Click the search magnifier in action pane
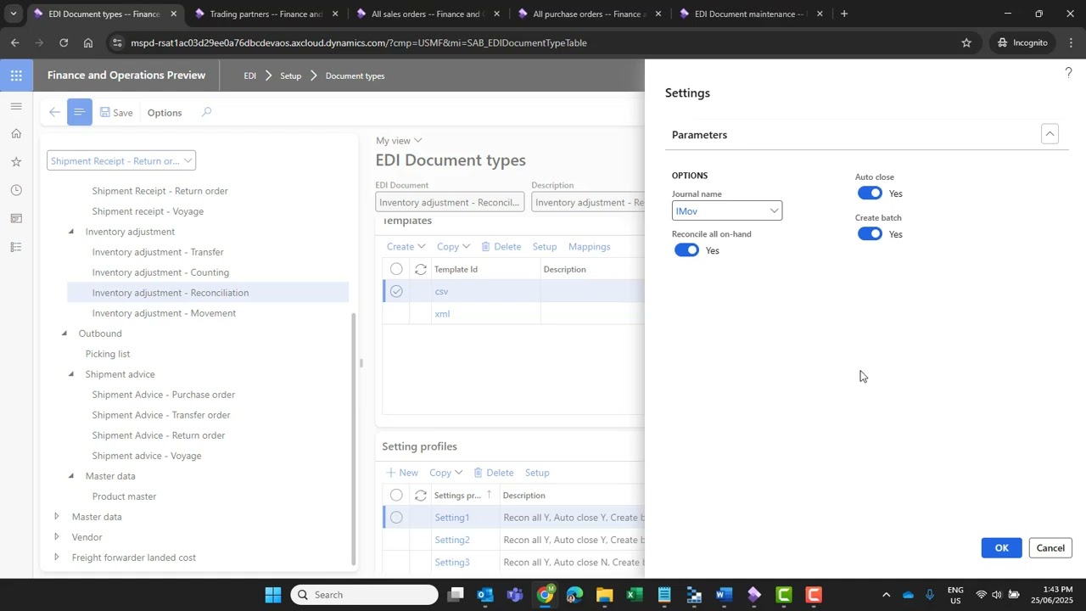 point(206,112)
